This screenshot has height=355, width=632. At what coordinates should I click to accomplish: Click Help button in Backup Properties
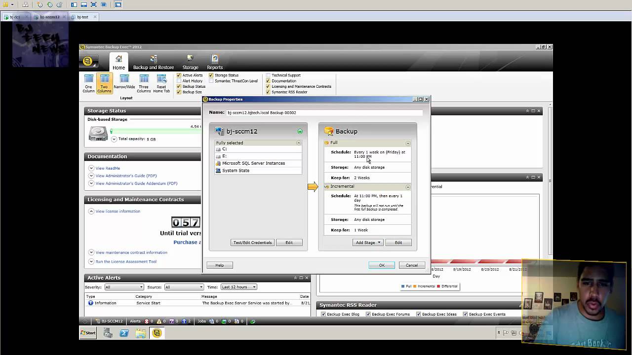coord(220,265)
